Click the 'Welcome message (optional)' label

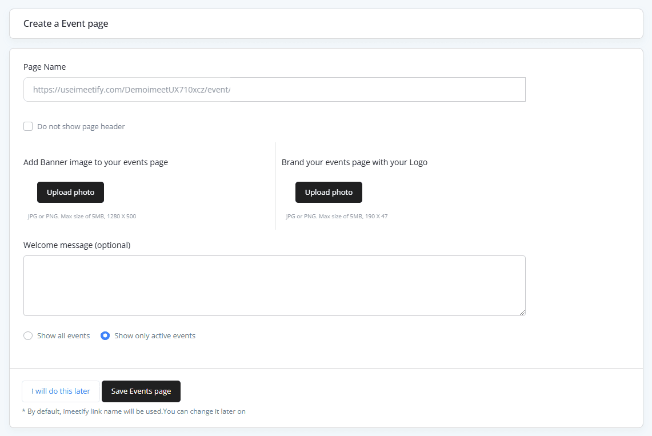(x=77, y=245)
